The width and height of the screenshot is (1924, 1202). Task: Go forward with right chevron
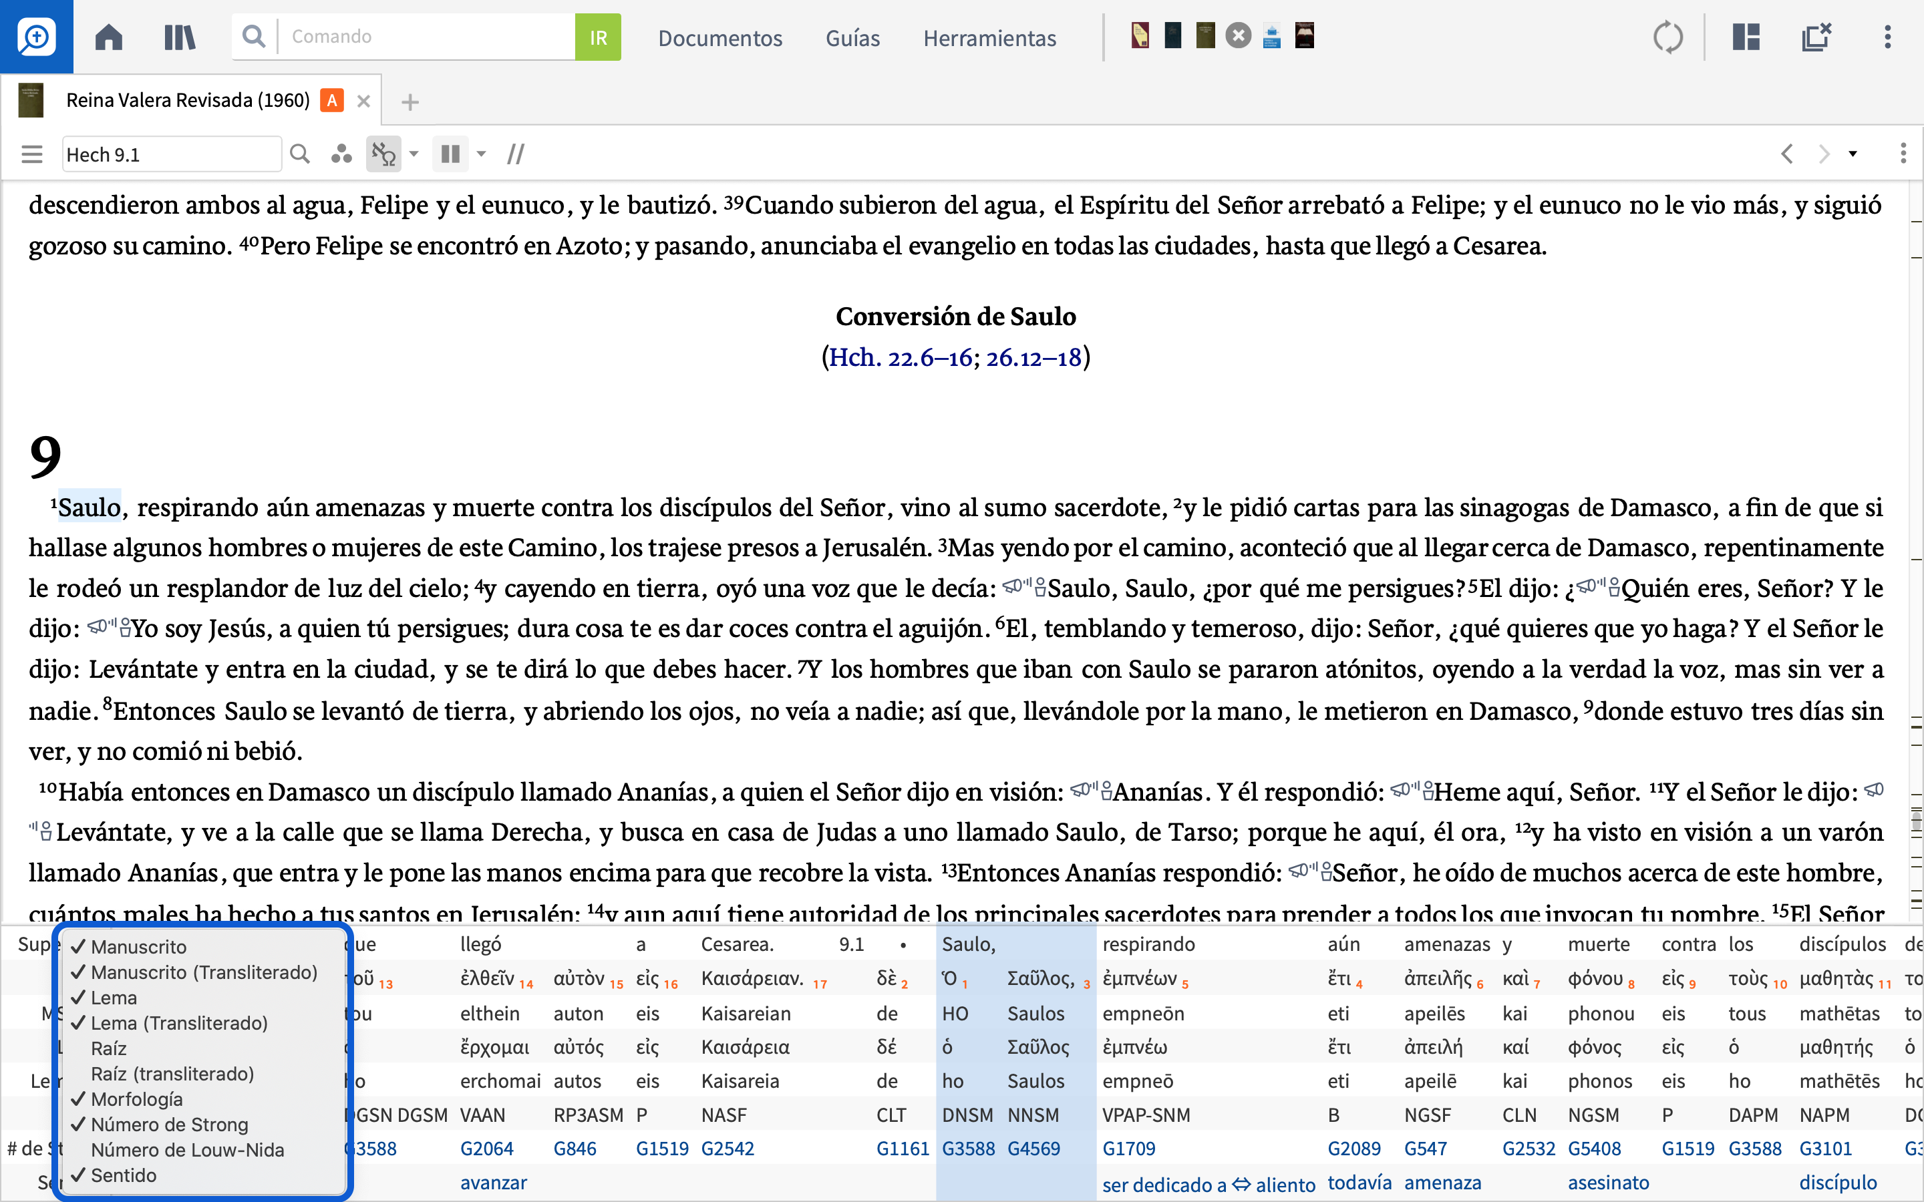pyautogui.click(x=1823, y=154)
